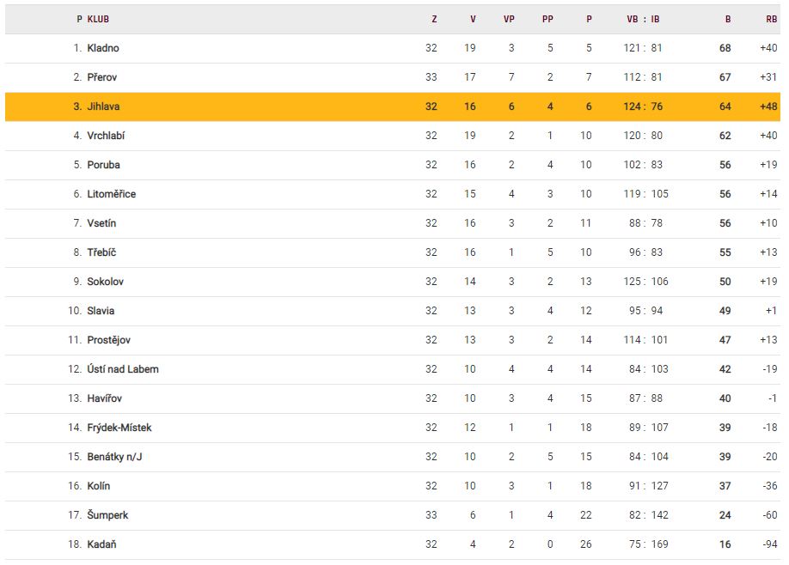The width and height of the screenshot is (789, 565).
Task: Sort by the Z games column header
Action: tap(434, 19)
